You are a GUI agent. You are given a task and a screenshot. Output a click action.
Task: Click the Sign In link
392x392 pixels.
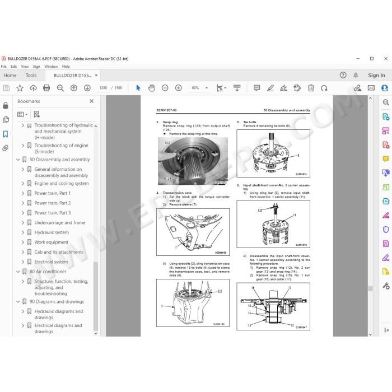(376, 75)
